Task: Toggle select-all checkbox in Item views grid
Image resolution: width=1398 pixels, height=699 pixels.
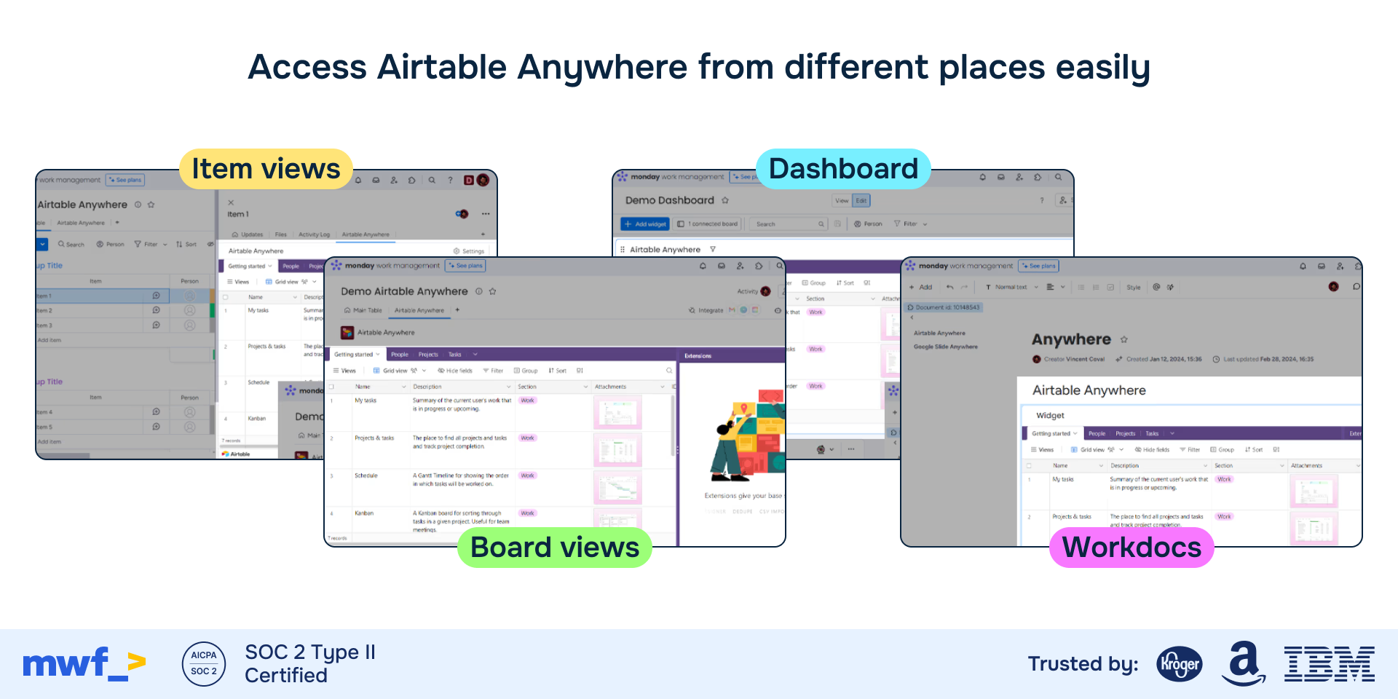Action: pos(225,297)
